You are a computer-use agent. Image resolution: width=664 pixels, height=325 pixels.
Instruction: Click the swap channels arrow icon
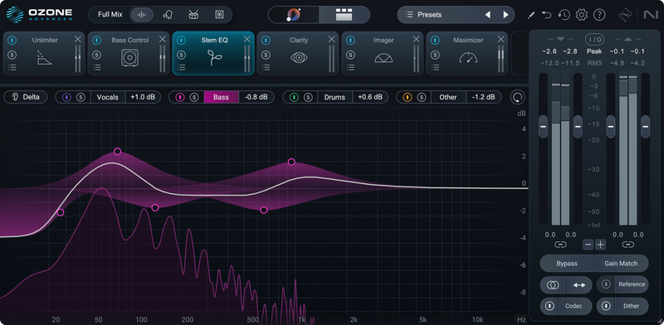pyautogui.click(x=579, y=285)
